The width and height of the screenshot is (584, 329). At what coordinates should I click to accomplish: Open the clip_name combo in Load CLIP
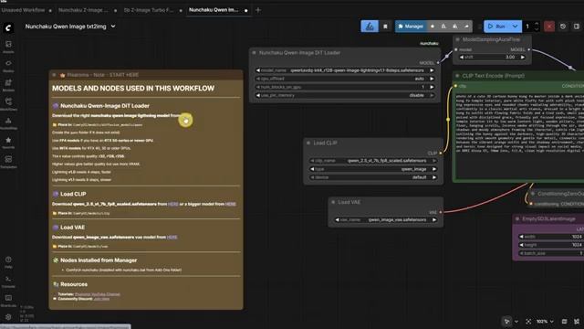[x=373, y=161]
